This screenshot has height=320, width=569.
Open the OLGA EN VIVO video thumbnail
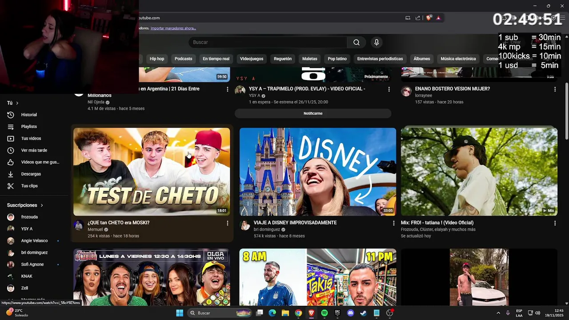(x=152, y=277)
